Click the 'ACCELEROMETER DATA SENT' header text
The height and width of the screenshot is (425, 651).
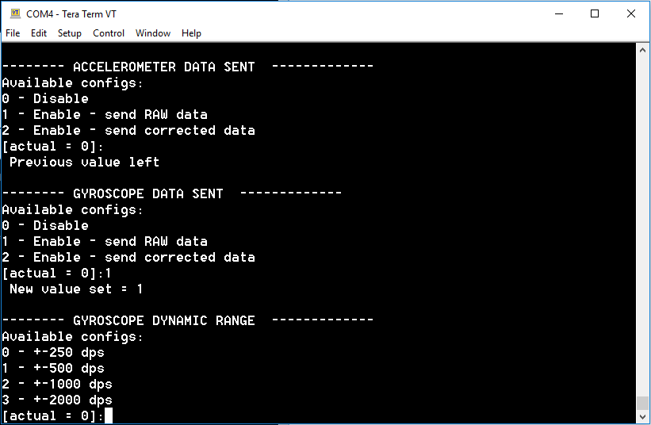[164, 67]
